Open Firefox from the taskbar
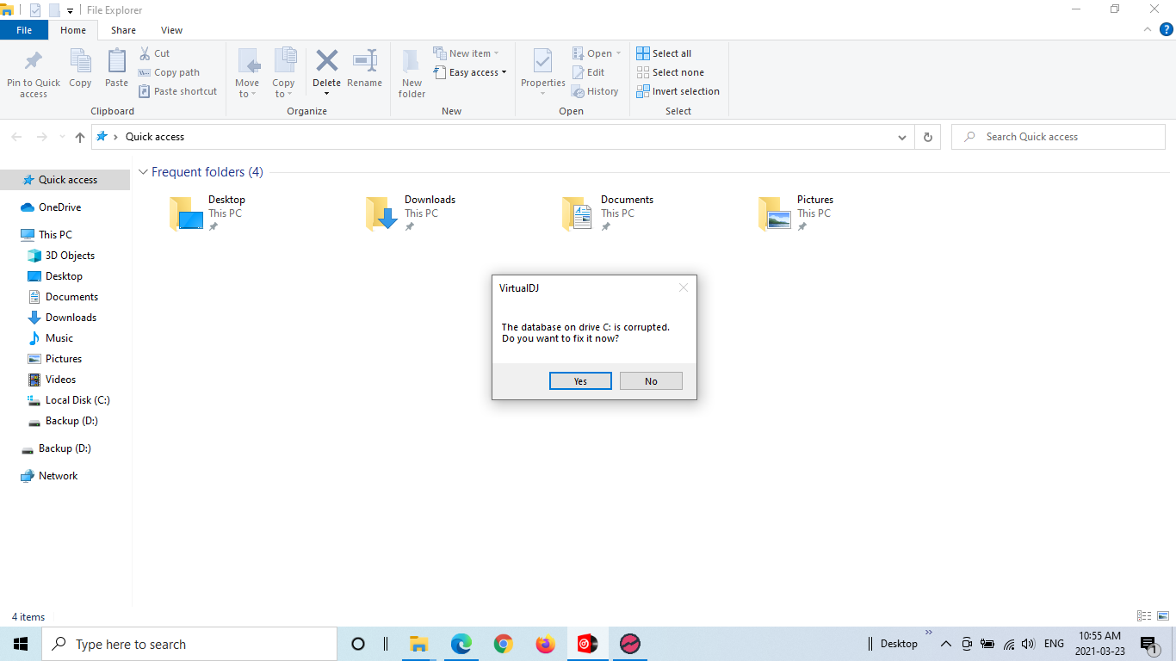 546,644
